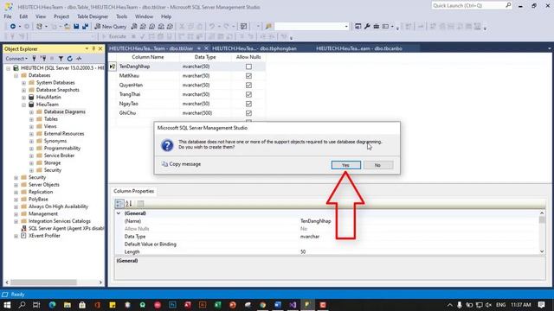Click the taskbar Search magnifier icon

tap(22, 305)
